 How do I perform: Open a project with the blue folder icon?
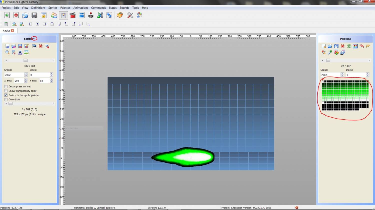[x=25, y=15]
